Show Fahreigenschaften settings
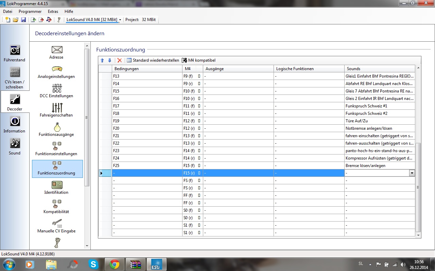 tap(56, 110)
